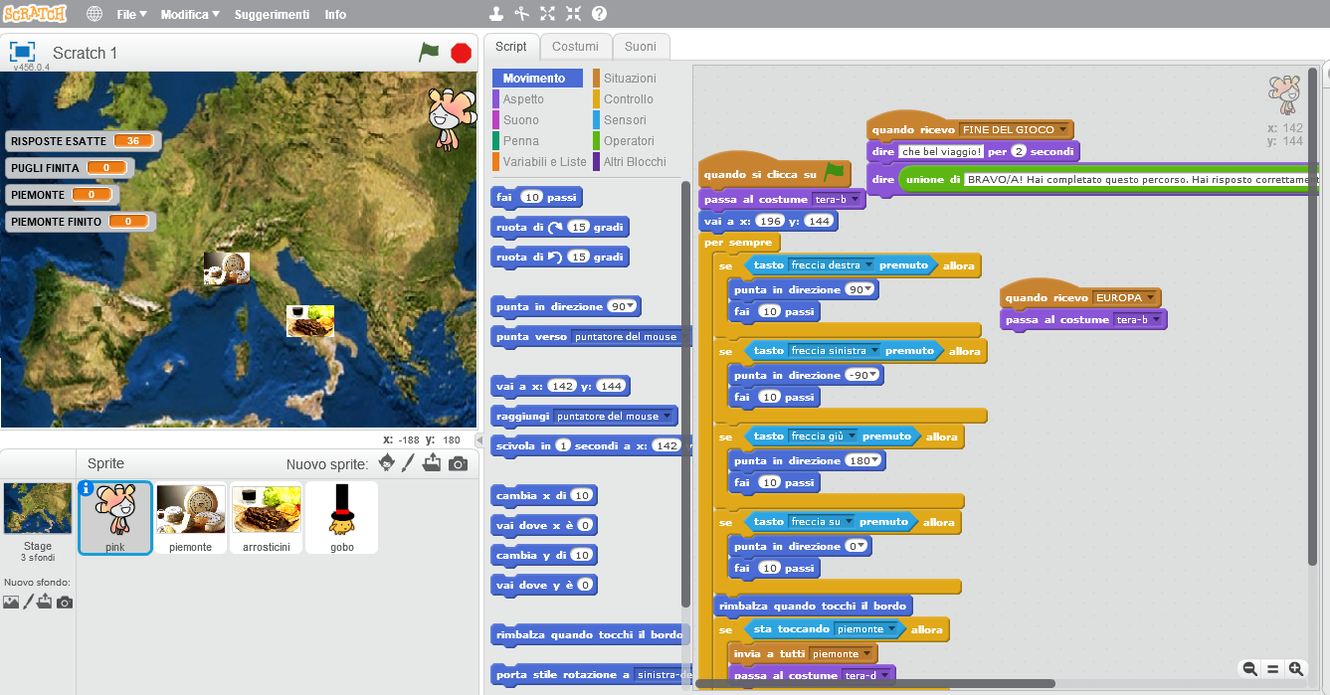Select the duplicate stamp tool
The height and width of the screenshot is (695, 1330).
[x=495, y=14]
